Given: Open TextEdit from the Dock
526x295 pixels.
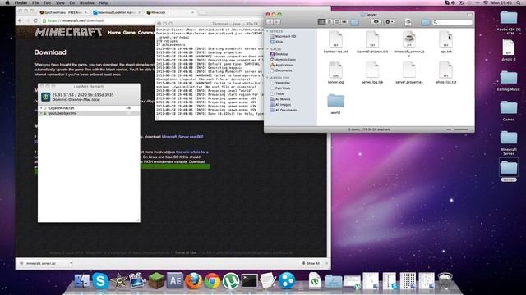Looking at the screenshot, I should [268, 280].
